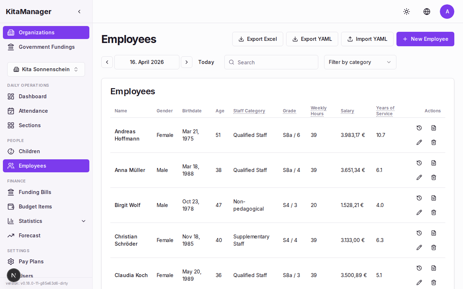This screenshot has height=289, width=463.
Task: Export employees to Excel
Action: 258,39
